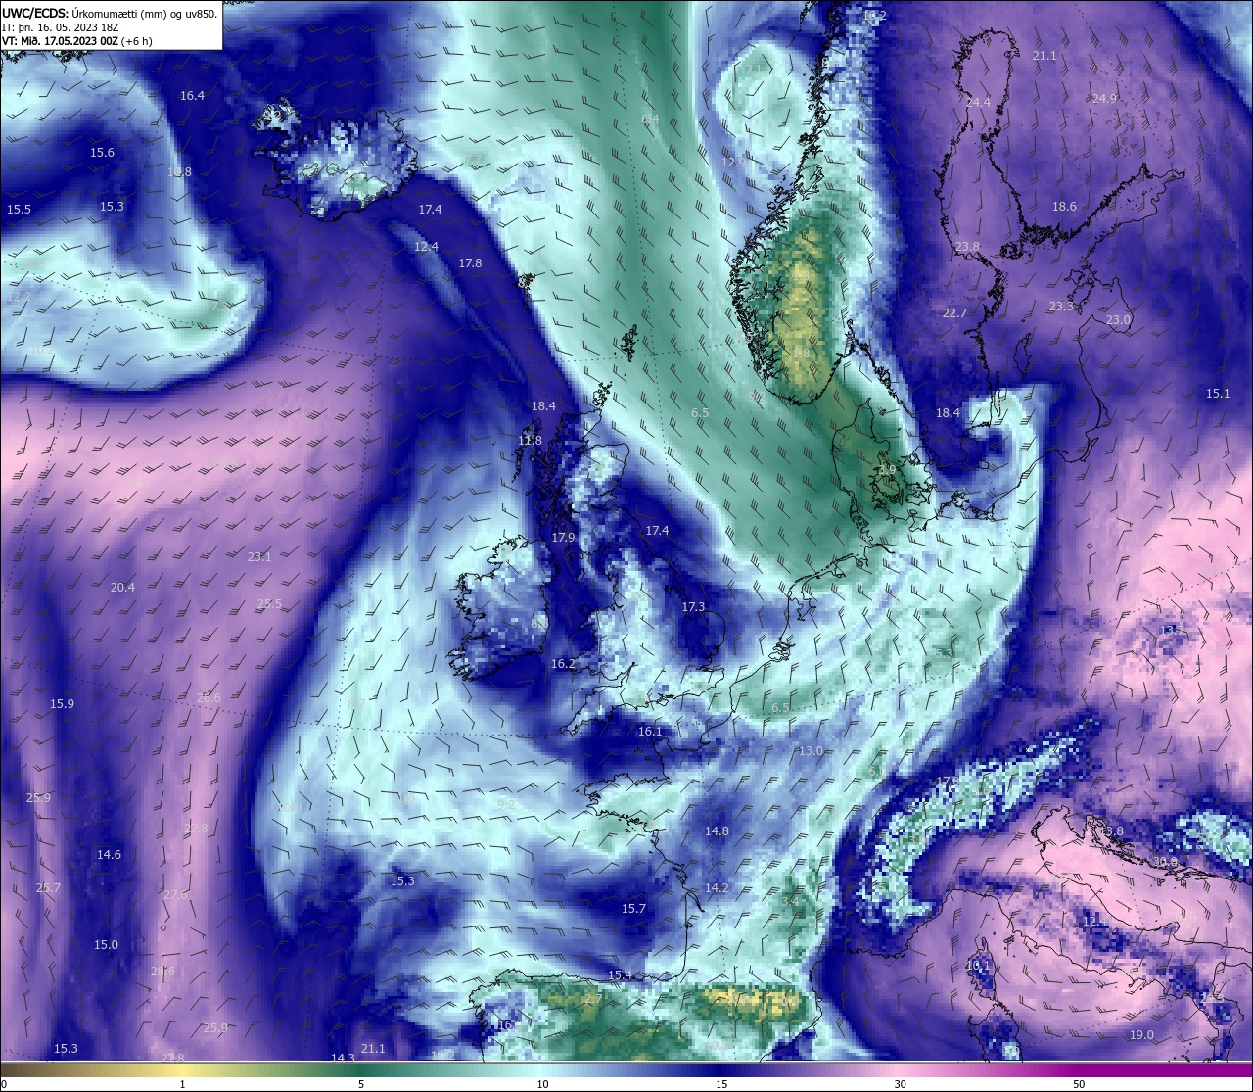
Task: Click the 14.6 value label
Action: point(109,855)
